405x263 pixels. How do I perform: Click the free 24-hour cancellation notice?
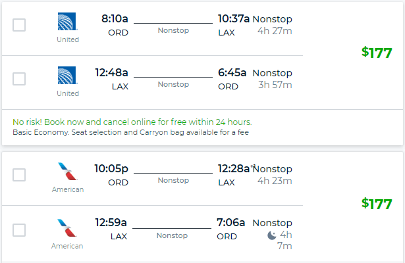point(132,122)
